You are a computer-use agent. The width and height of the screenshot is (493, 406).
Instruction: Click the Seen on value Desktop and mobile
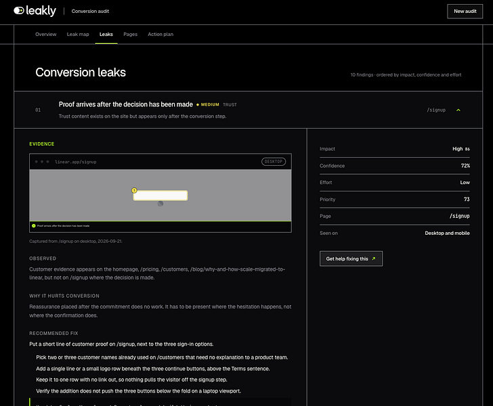pyautogui.click(x=447, y=233)
